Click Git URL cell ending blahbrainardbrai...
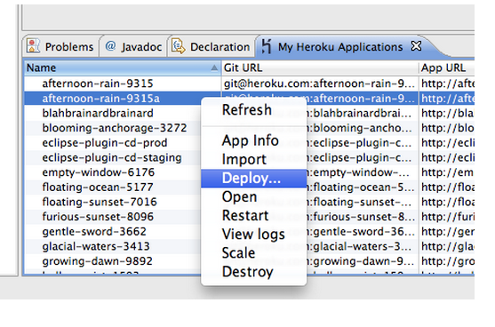This screenshot has width=495, height=327. tap(362, 113)
